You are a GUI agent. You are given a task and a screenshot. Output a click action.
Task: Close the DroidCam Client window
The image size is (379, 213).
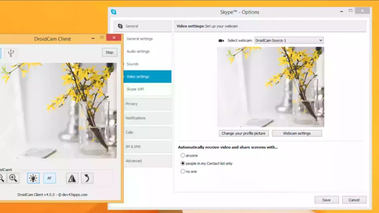click(x=114, y=38)
